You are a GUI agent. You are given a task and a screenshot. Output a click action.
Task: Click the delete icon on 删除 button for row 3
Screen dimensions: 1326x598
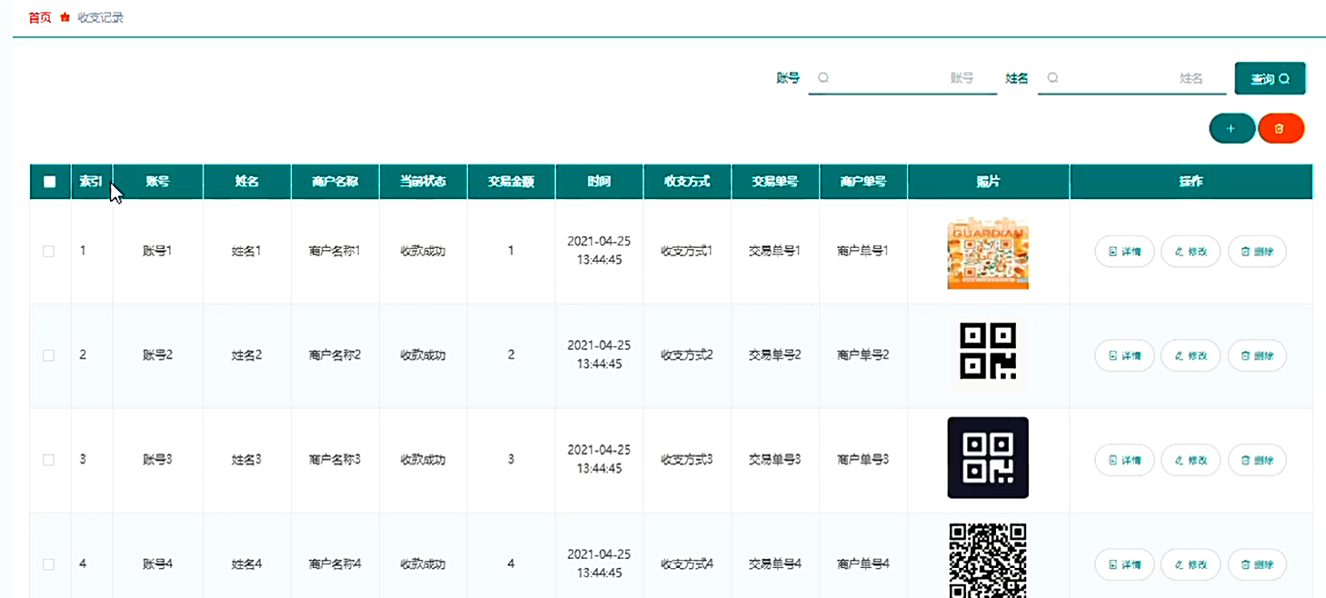(1247, 460)
